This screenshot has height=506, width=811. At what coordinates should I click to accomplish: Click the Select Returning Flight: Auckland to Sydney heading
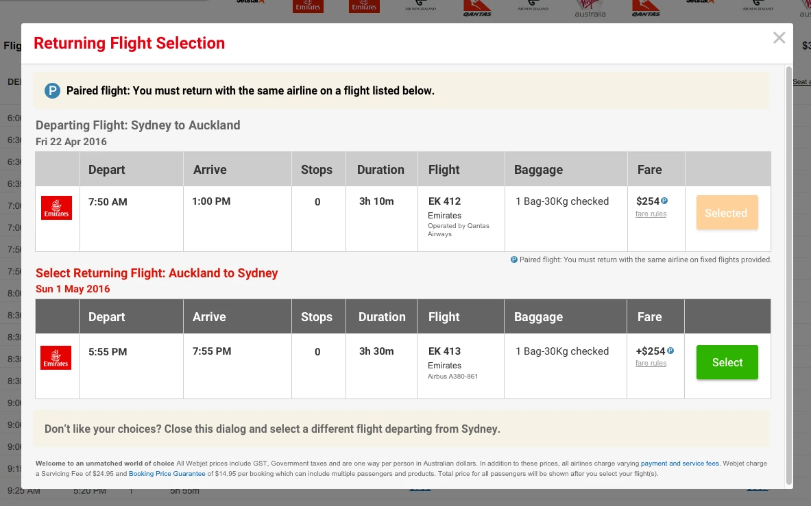[157, 273]
